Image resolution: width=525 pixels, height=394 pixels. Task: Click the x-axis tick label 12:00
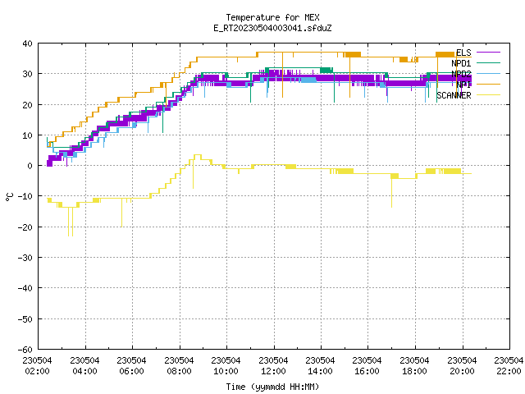click(x=273, y=371)
